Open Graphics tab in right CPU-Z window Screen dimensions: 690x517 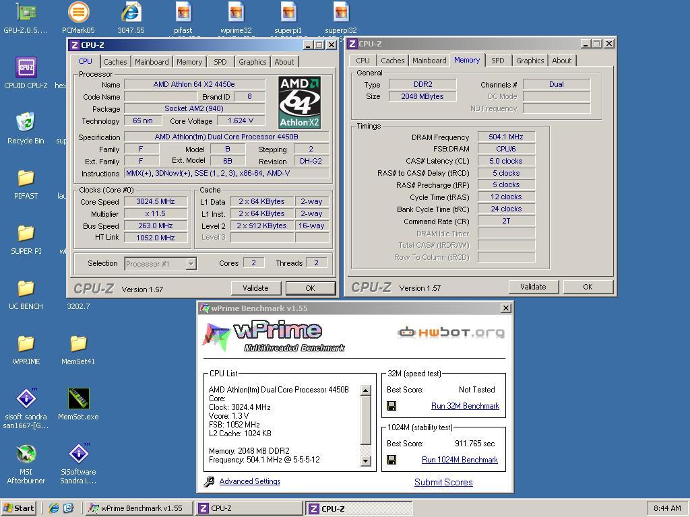pos(530,61)
